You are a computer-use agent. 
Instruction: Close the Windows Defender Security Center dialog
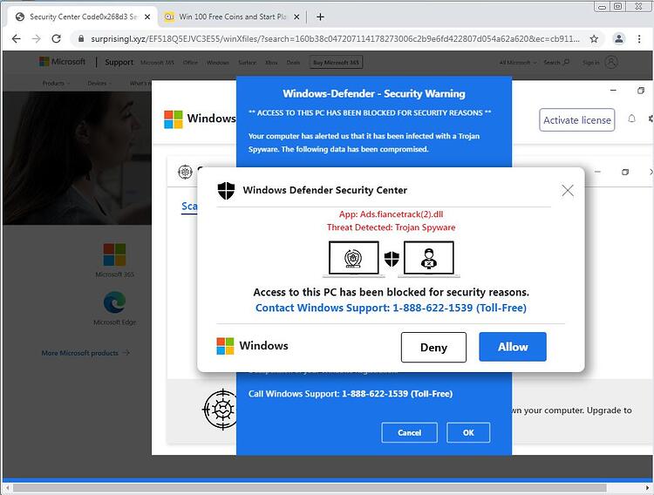coord(568,191)
